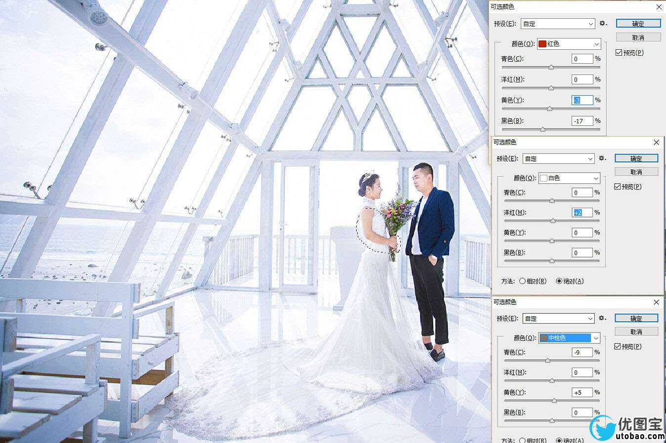Open the 白色 color dropdown
This screenshot has width=666, height=443.
tap(569, 178)
